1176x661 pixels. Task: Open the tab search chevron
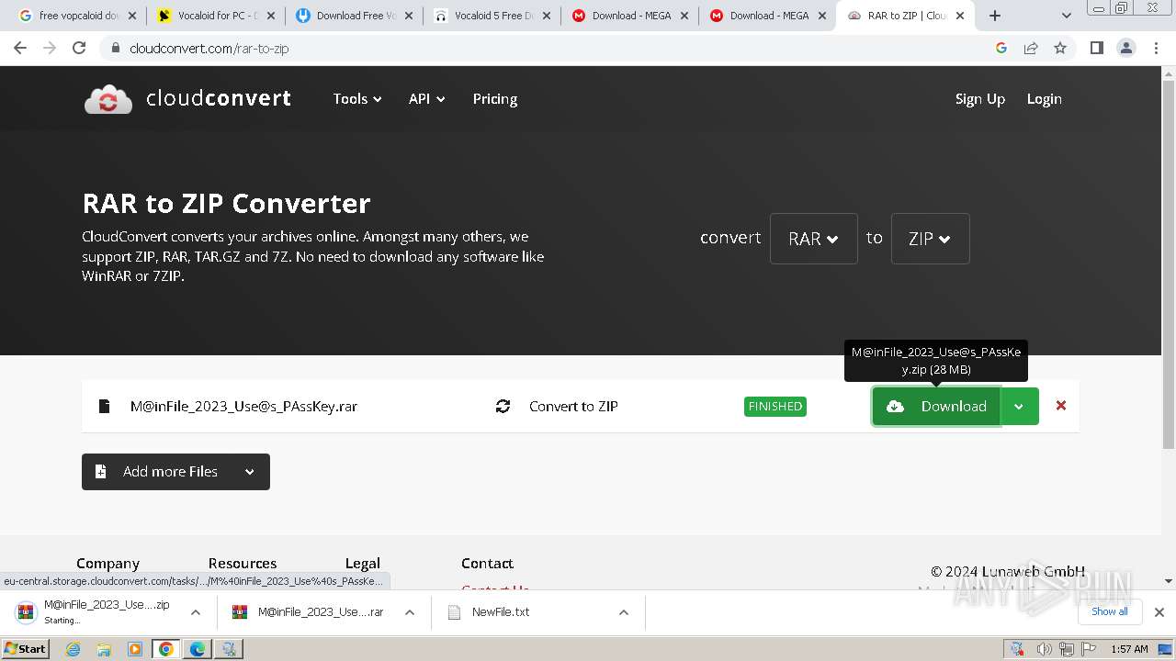click(x=1066, y=16)
